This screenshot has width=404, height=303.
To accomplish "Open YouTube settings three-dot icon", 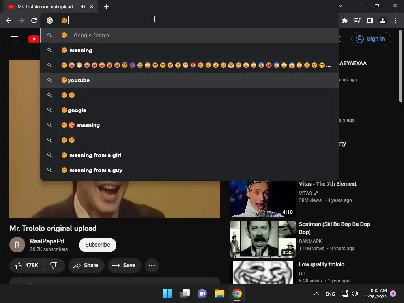I will point(340,39).
